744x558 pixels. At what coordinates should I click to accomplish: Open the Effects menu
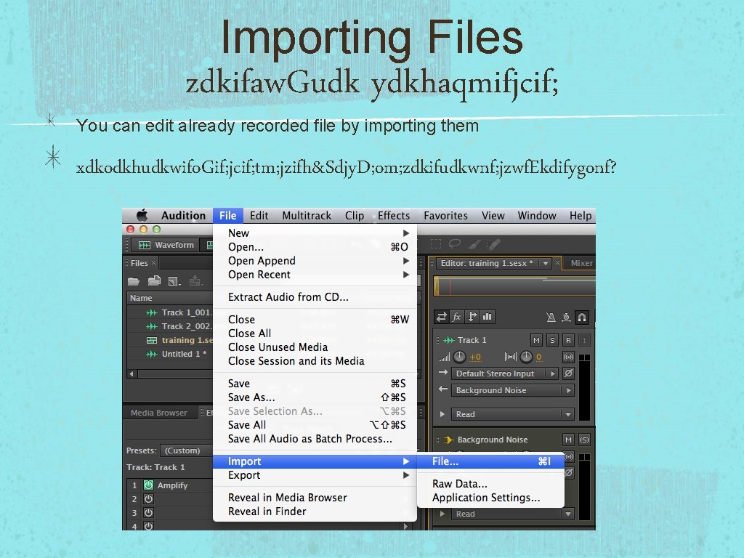(393, 215)
